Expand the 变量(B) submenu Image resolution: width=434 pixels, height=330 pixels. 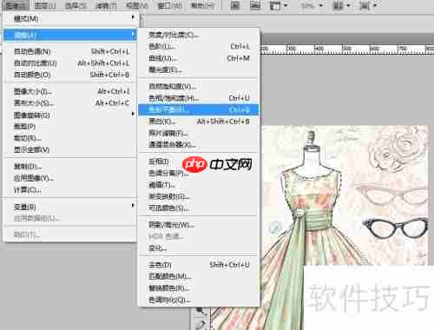tap(69, 207)
